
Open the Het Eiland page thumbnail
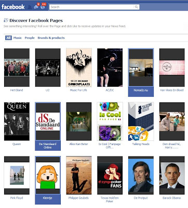[x=17, y=68]
